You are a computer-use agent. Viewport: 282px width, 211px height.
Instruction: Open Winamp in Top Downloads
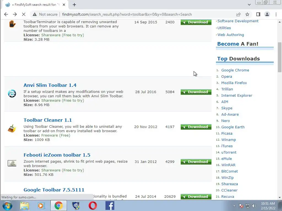[229, 140]
